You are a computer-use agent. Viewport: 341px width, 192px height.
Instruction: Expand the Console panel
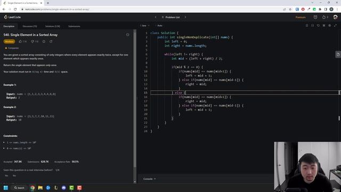150,179
